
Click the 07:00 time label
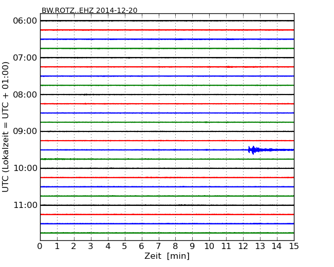coord(25,58)
